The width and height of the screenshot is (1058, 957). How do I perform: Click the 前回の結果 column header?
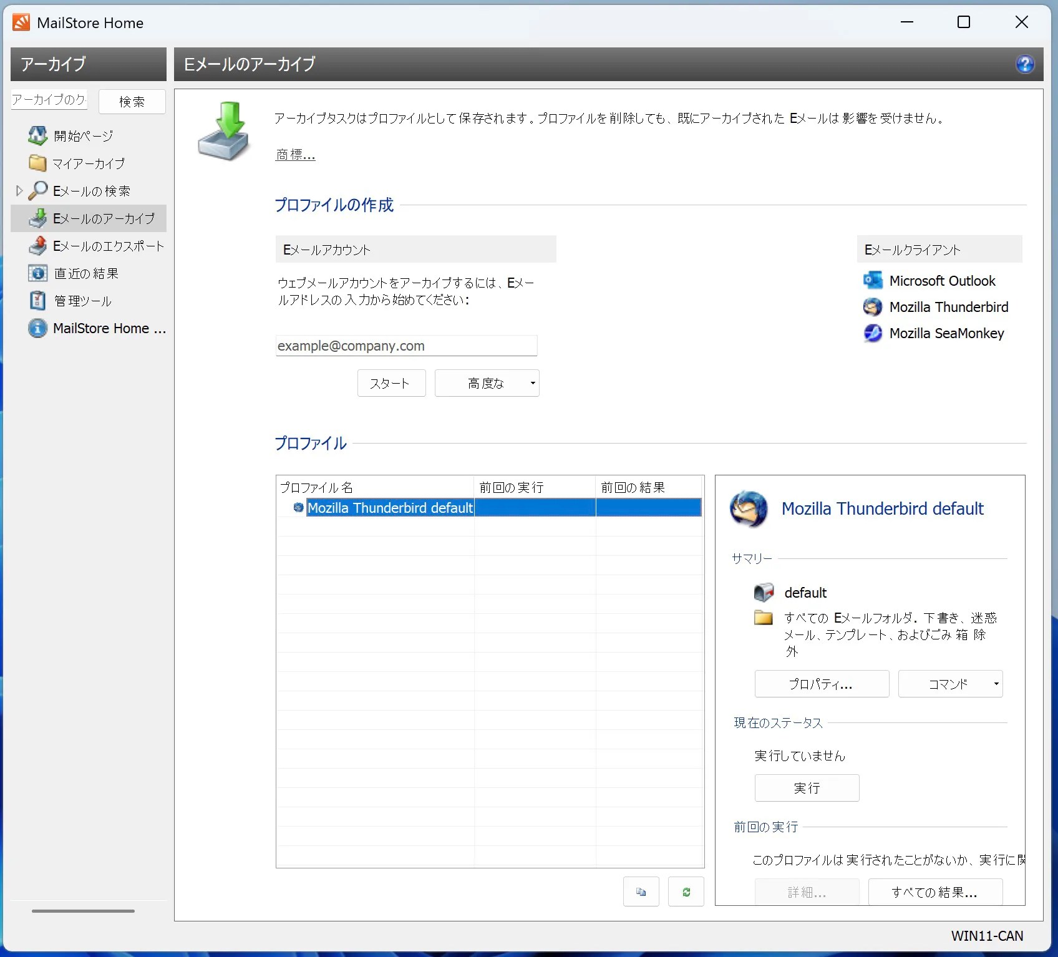pos(649,487)
